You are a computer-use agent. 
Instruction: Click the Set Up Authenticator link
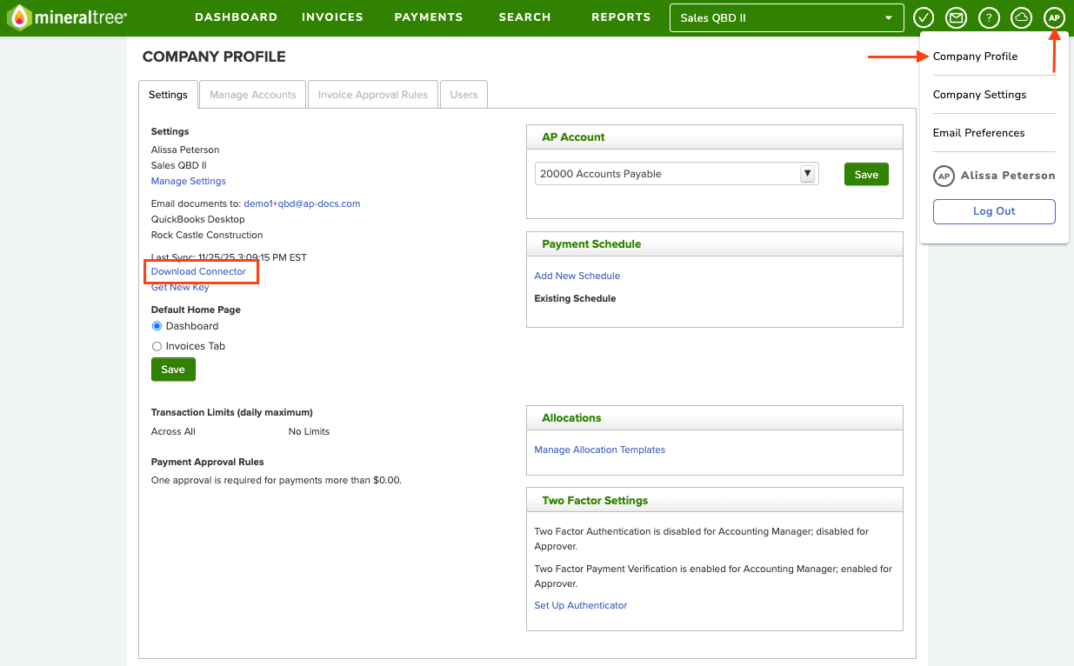pos(581,605)
